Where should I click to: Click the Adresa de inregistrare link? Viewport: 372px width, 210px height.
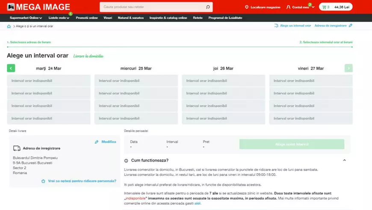[331, 26]
